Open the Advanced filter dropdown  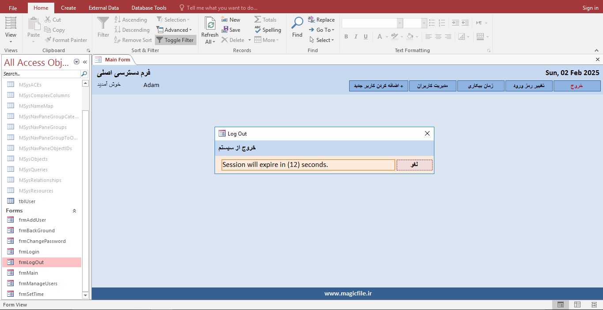click(174, 30)
